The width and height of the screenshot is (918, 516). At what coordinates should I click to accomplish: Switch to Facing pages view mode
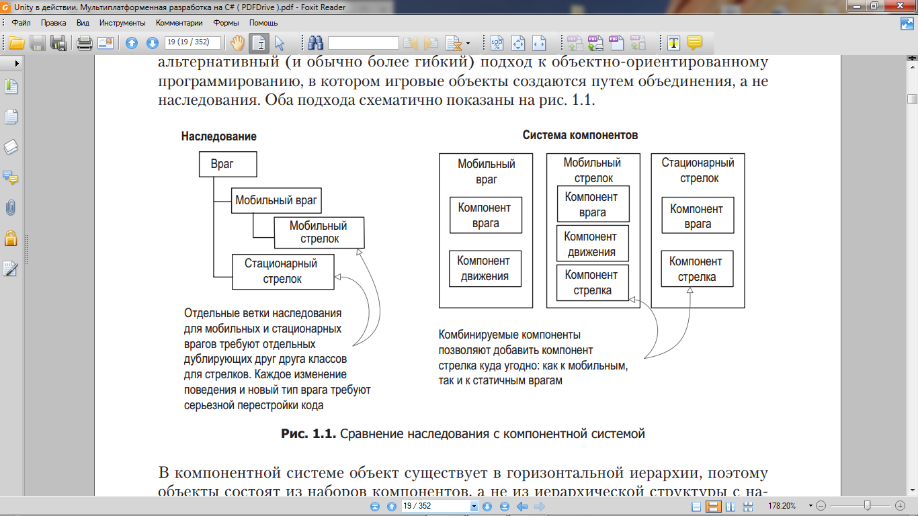pyautogui.click(x=730, y=506)
